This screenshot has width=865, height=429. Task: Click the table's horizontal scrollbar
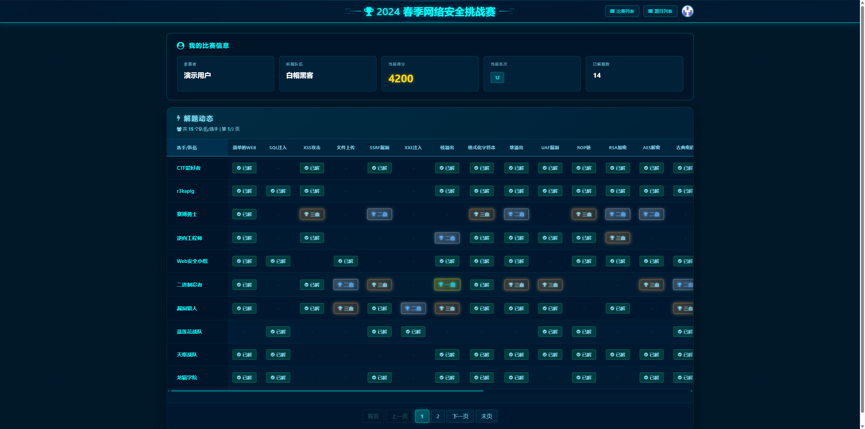click(x=327, y=391)
